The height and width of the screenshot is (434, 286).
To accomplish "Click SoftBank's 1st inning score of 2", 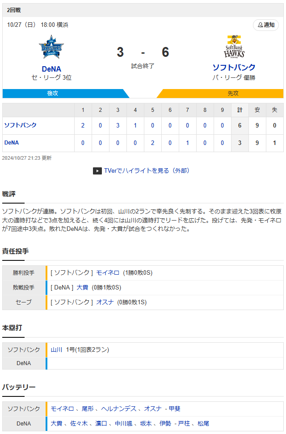I will click(x=83, y=125).
